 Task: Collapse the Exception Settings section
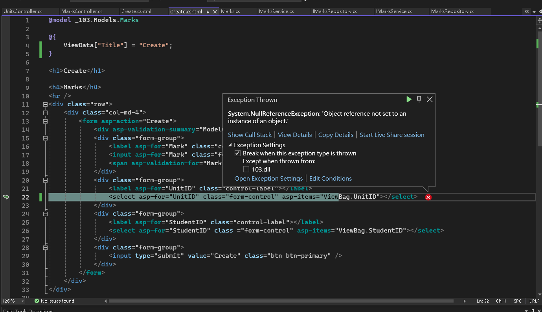coord(230,145)
